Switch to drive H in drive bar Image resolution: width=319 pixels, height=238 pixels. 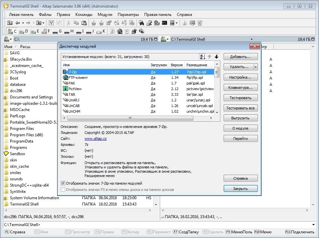(x=68, y=31)
